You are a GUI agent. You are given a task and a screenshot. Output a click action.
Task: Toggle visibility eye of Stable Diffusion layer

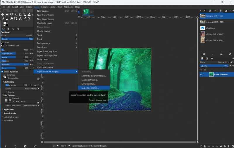(x=201, y=74)
